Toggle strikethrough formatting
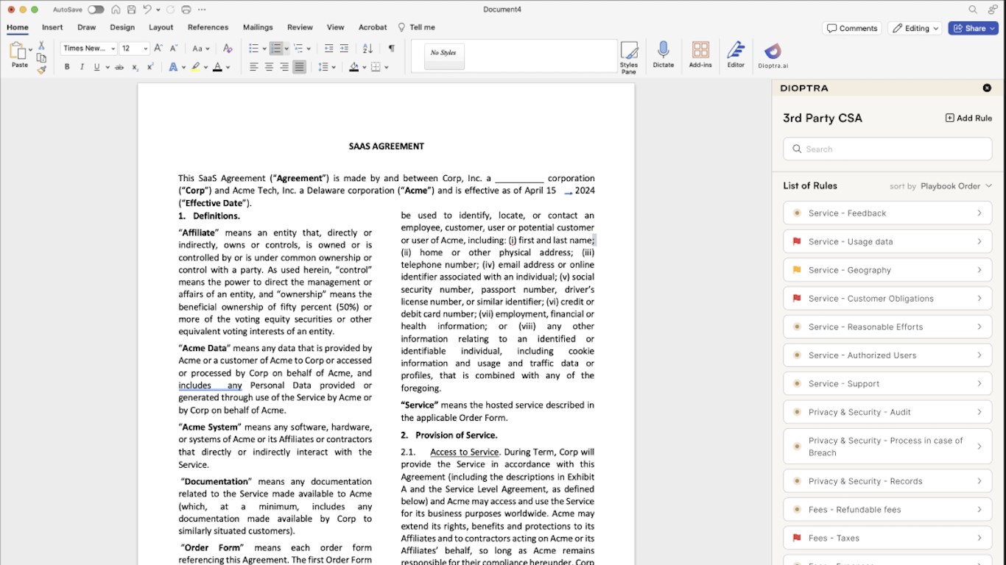This screenshot has height=565, width=1006. (x=119, y=67)
